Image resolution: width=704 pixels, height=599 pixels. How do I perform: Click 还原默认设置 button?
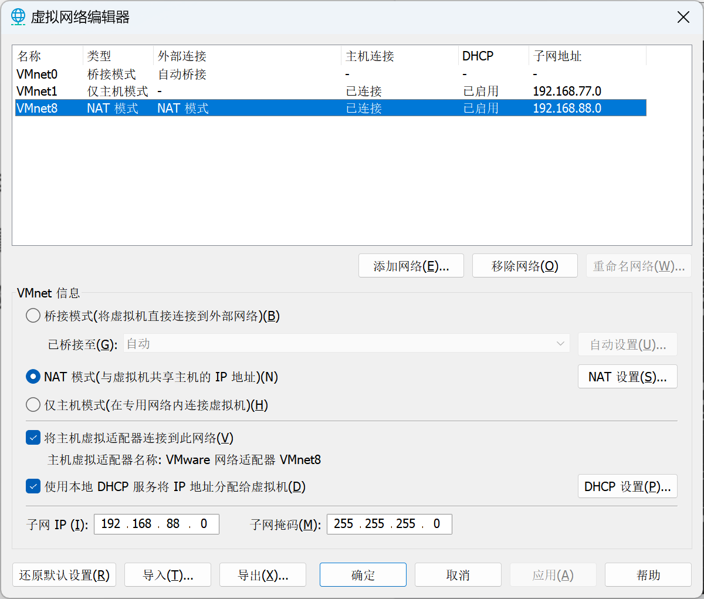[x=65, y=576]
